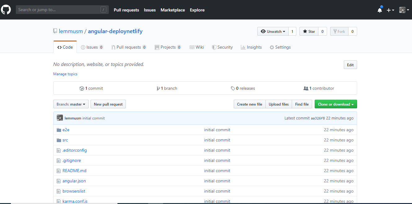Click the stars count 0
This screenshot has width=412, height=204.
click(322, 31)
